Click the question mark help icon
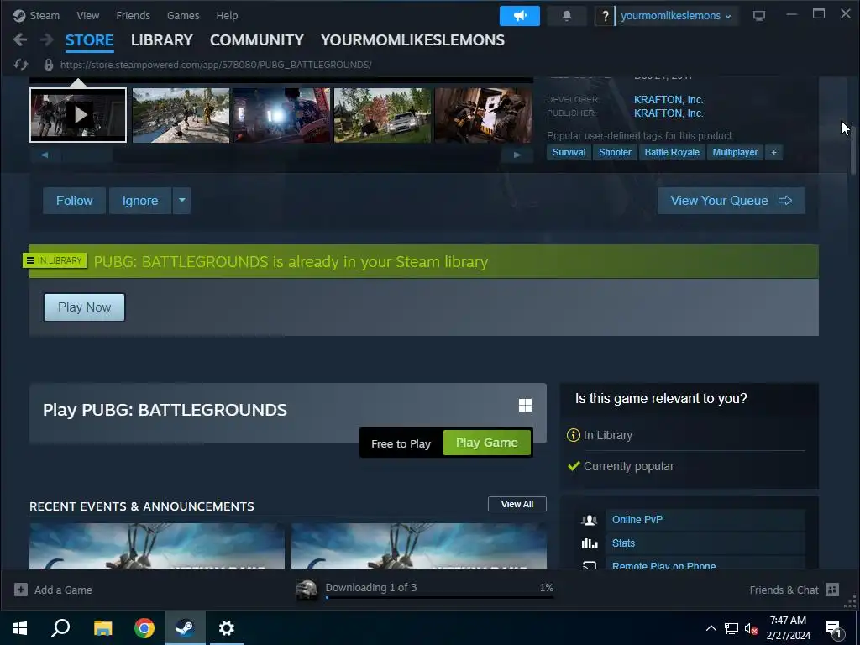This screenshot has height=645, width=860. click(x=605, y=16)
